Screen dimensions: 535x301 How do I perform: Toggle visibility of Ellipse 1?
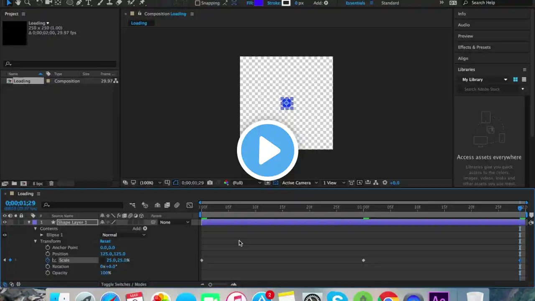pos(5,235)
